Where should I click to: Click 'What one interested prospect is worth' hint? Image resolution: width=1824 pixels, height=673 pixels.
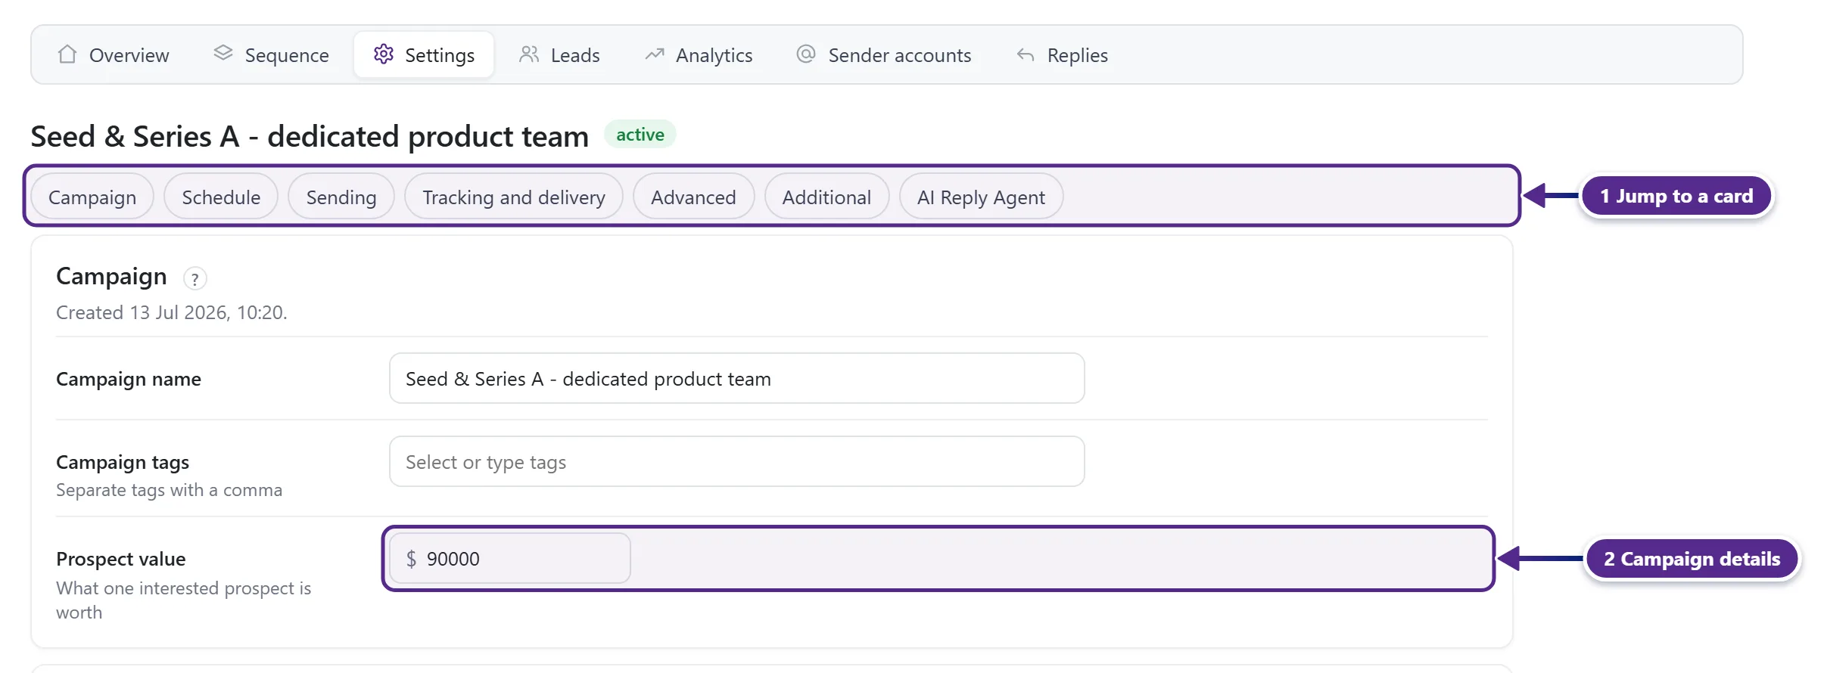184,600
